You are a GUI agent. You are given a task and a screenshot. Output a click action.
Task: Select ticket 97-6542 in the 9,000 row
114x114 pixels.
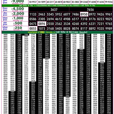tap(100, 2)
